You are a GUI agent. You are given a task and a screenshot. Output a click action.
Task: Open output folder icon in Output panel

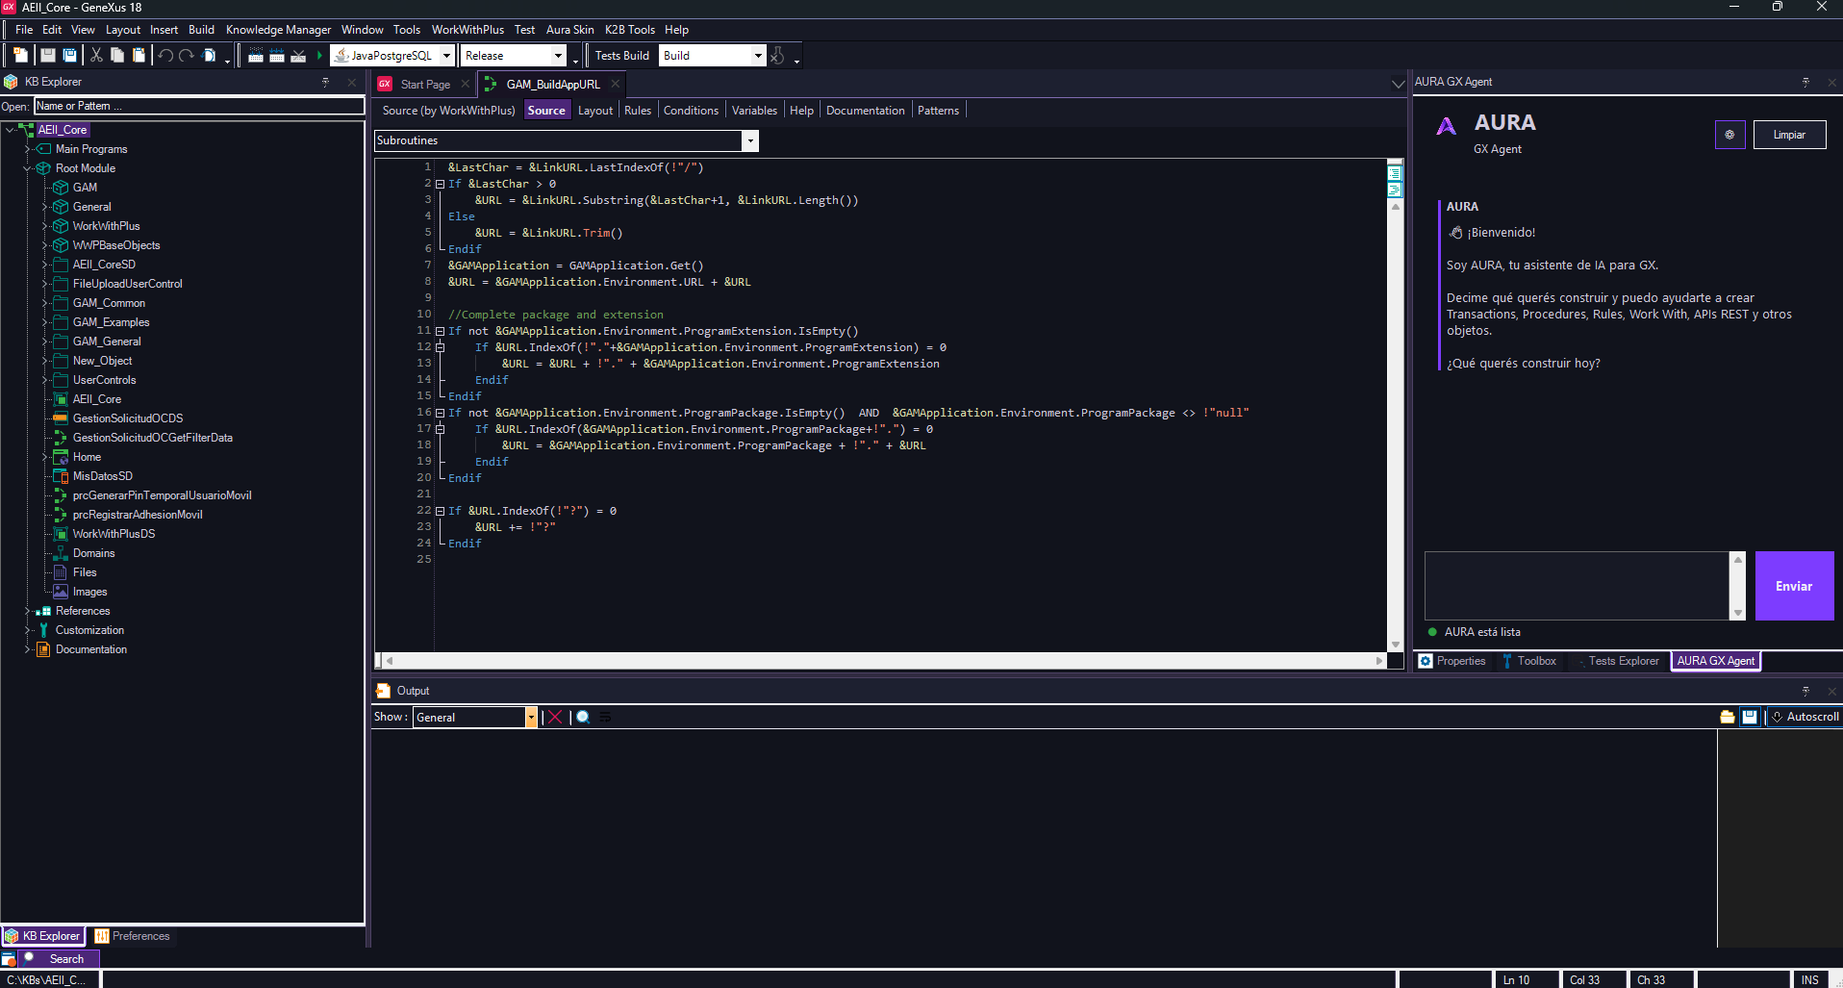tap(1728, 717)
